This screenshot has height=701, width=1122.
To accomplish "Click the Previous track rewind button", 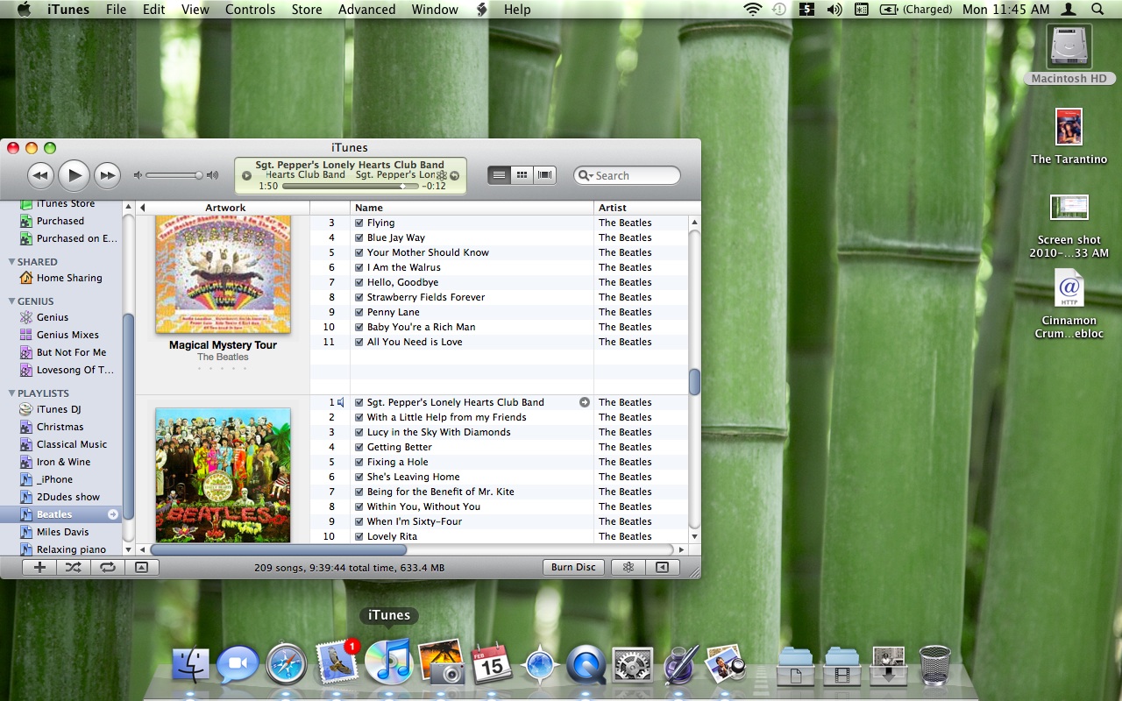I will (40, 176).
